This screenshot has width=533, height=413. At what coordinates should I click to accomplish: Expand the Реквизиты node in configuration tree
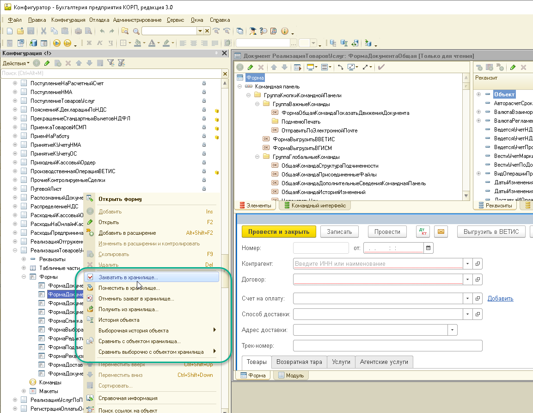click(x=24, y=259)
